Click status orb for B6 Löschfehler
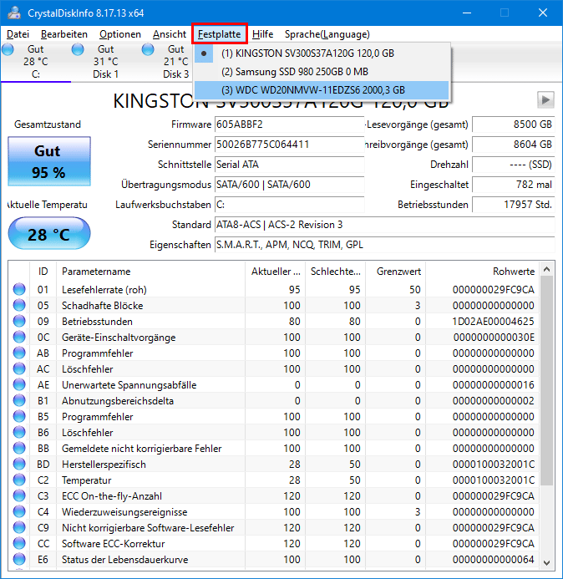 (19, 433)
